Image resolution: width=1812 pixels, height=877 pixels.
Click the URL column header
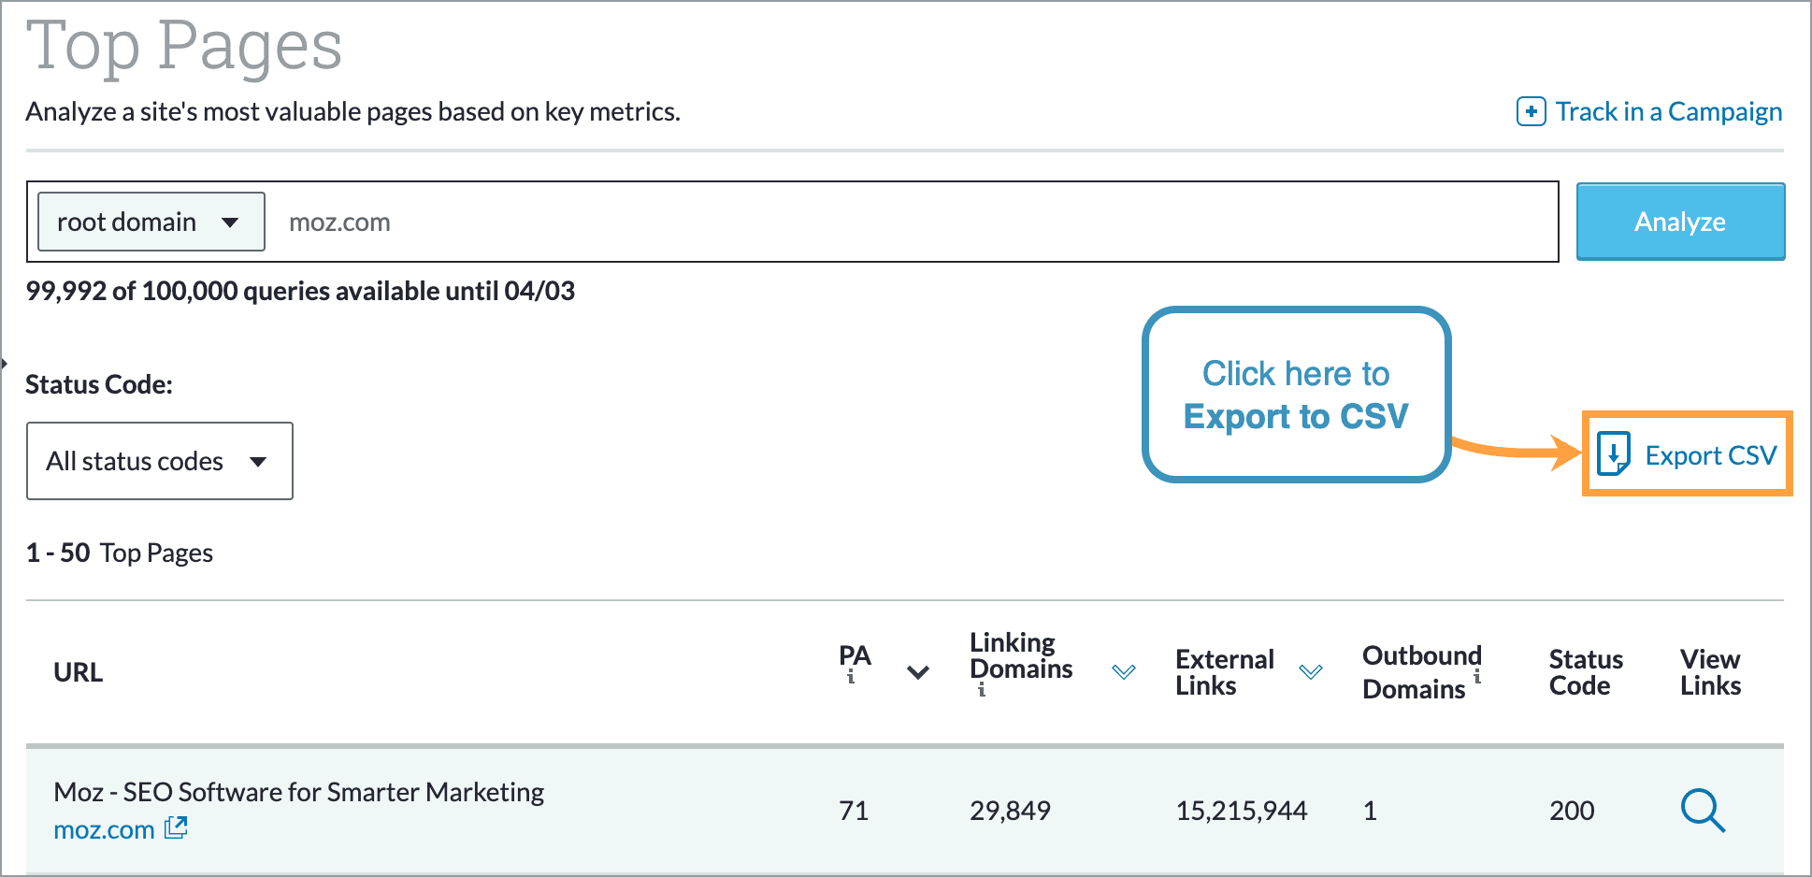(79, 671)
